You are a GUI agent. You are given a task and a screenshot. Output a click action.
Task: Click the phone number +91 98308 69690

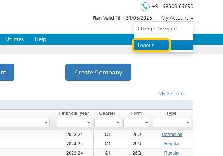172,7
